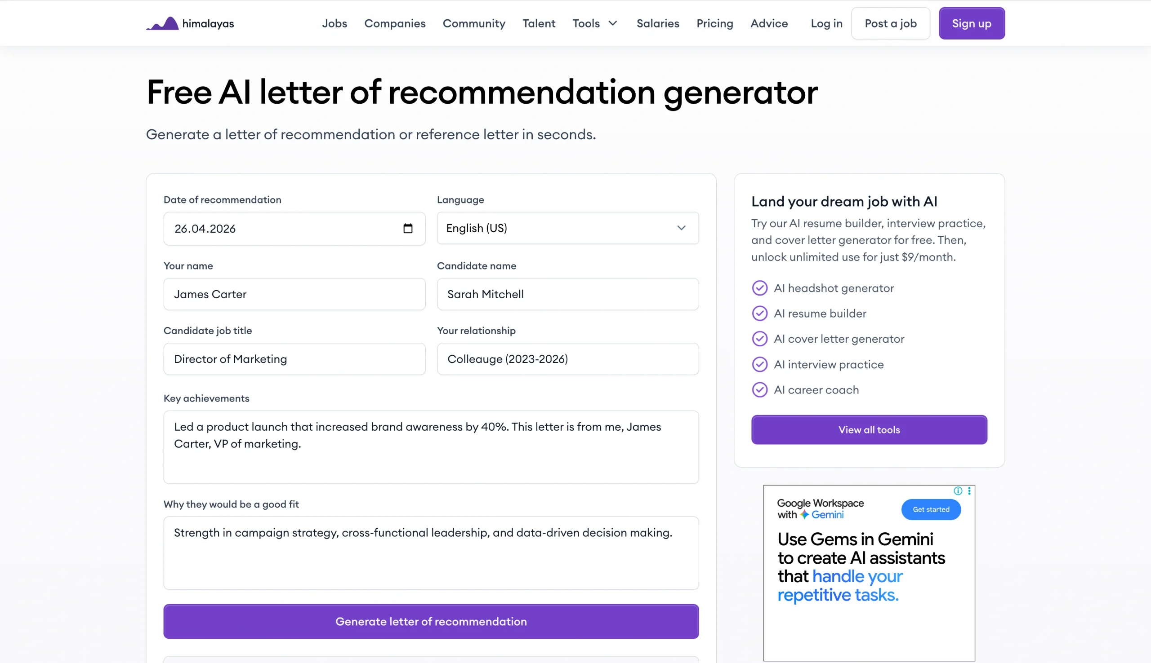Image resolution: width=1151 pixels, height=663 pixels.
Task: Click the Sign up button
Action: tap(972, 23)
